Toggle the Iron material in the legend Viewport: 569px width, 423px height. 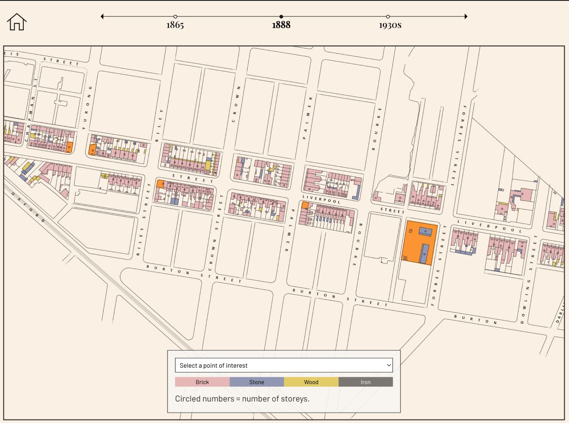click(x=366, y=382)
